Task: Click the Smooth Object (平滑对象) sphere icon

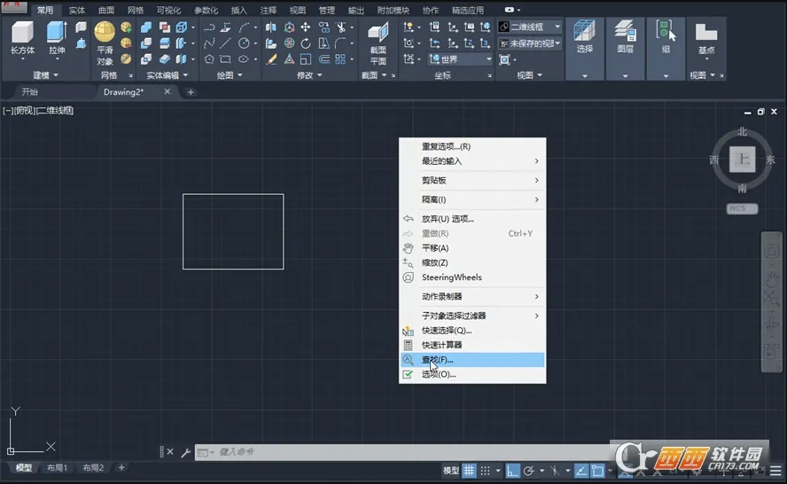Action: click(x=105, y=32)
